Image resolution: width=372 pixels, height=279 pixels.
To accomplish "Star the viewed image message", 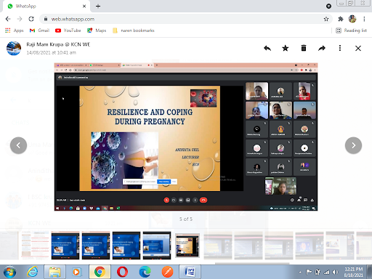I will [x=286, y=48].
